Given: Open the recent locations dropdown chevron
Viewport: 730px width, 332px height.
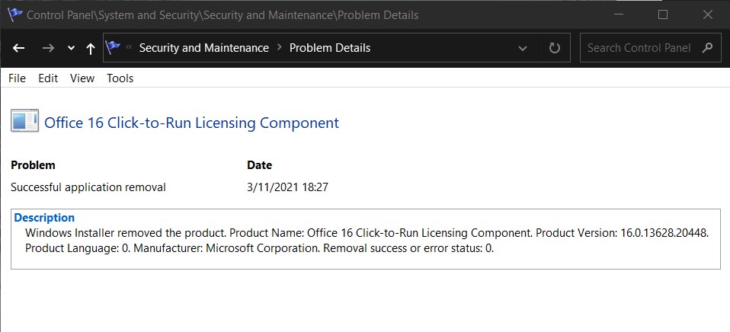Looking at the screenshot, I should pos(71,48).
